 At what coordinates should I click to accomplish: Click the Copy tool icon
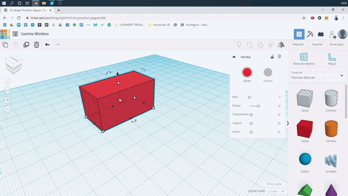pyautogui.click(x=5, y=45)
